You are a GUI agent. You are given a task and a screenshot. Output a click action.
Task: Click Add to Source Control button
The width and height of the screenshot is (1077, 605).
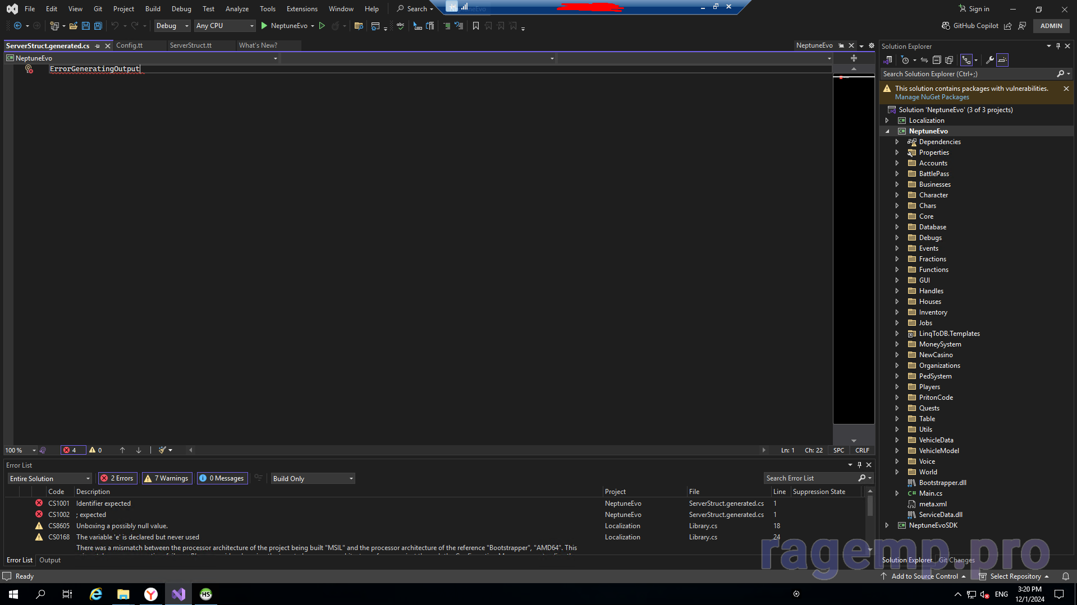[924, 576]
